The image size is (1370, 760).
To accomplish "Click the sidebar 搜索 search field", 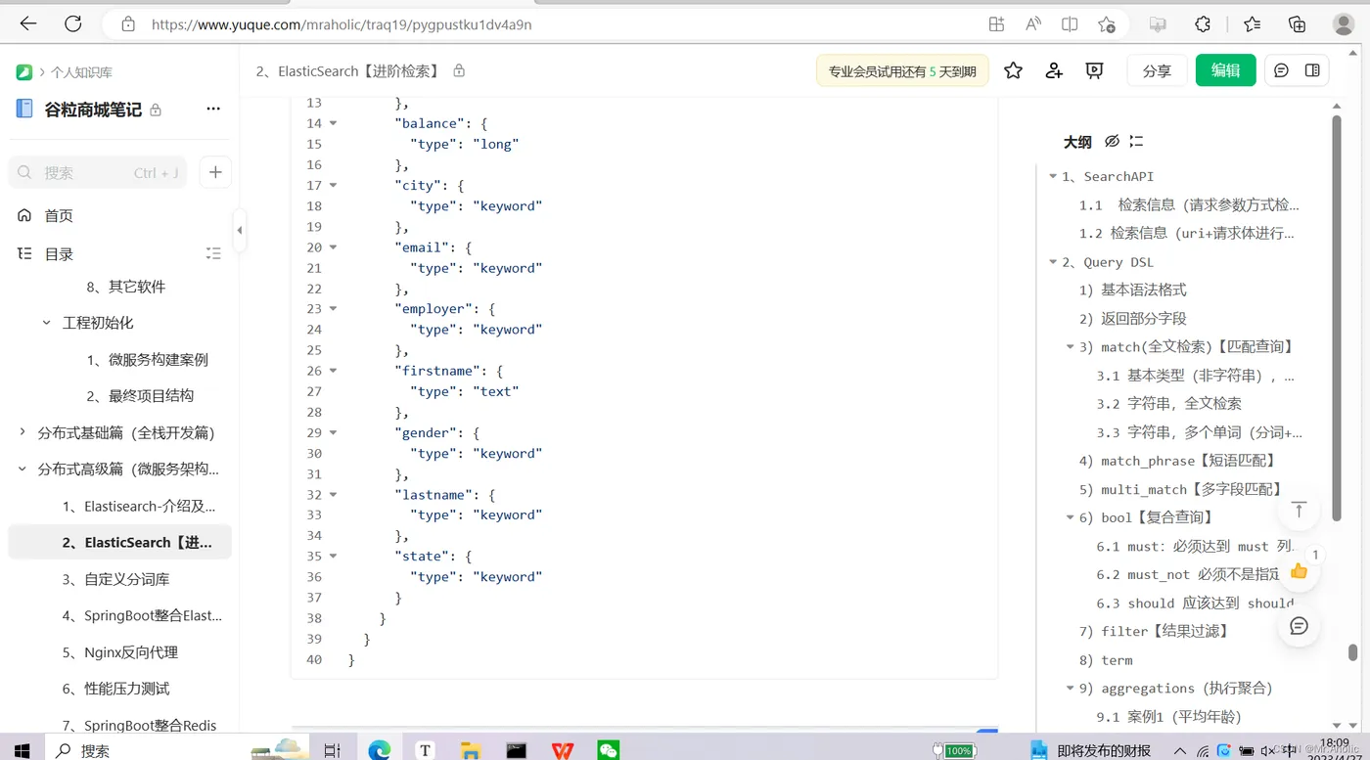I will tap(97, 172).
